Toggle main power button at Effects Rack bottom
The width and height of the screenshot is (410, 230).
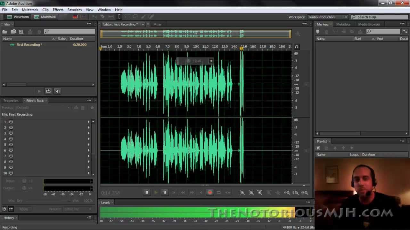(x=4, y=209)
